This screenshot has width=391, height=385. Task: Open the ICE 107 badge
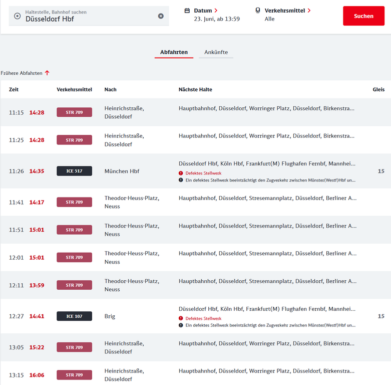click(74, 316)
